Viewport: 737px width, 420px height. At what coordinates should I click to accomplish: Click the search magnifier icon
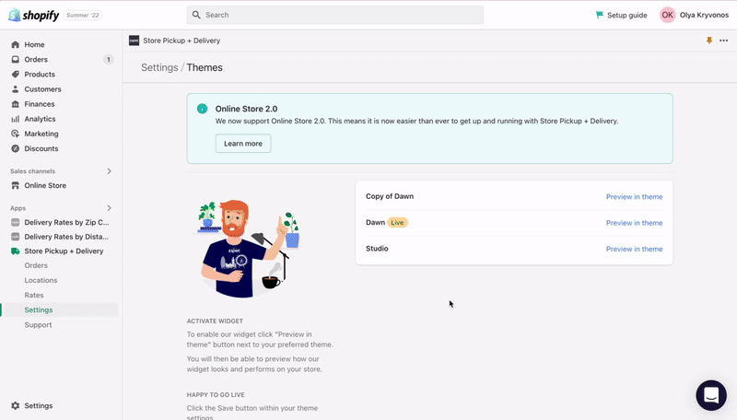coord(196,15)
